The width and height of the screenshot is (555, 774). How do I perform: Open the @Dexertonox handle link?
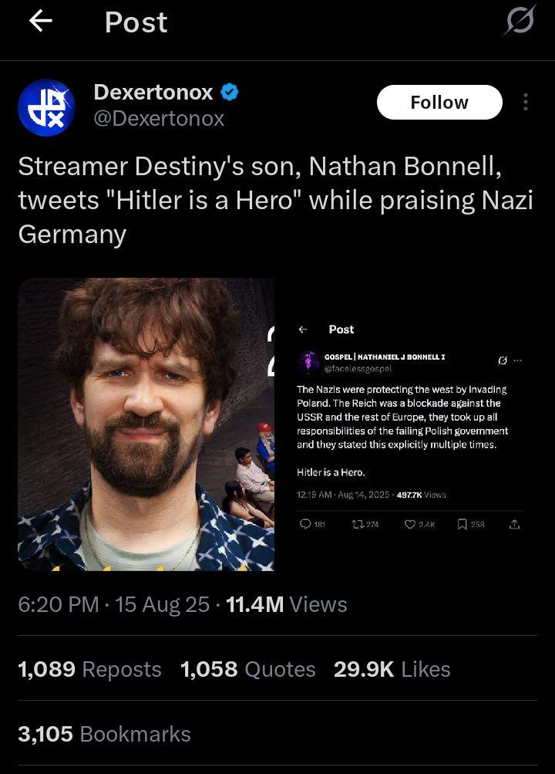[x=159, y=118]
